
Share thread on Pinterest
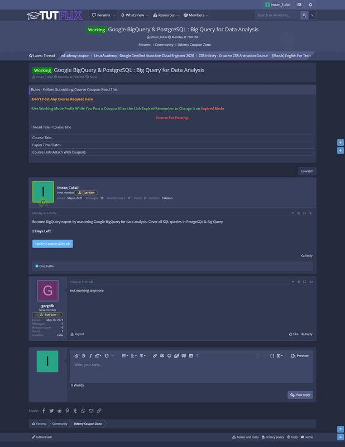click(x=67, y=411)
